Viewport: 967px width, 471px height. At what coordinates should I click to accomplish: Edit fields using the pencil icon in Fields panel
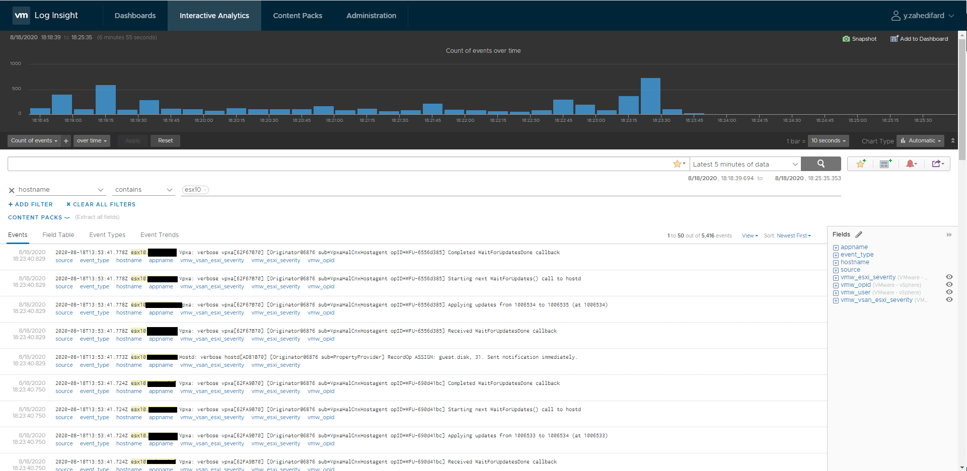click(859, 234)
